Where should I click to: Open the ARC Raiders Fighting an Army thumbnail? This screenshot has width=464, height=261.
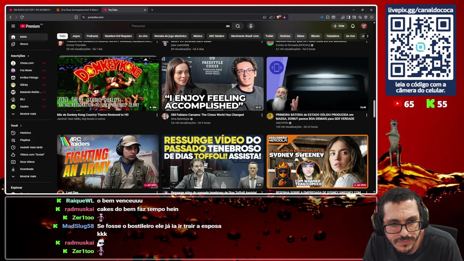tap(108, 162)
